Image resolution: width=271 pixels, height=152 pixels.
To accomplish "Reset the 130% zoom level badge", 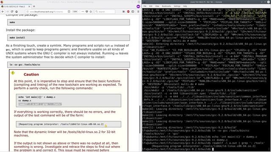I will pyautogui.click(x=75, y=11).
